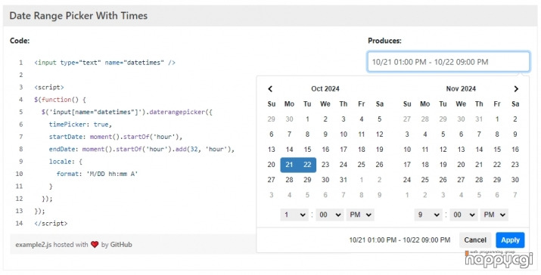Choose November 19 in the right calendar
This screenshot has width=541, height=275.
[443, 165]
